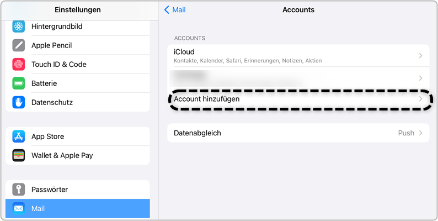Open Datenabgleich settings
This screenshot has width=438, height=221.
tap(298, 133)
